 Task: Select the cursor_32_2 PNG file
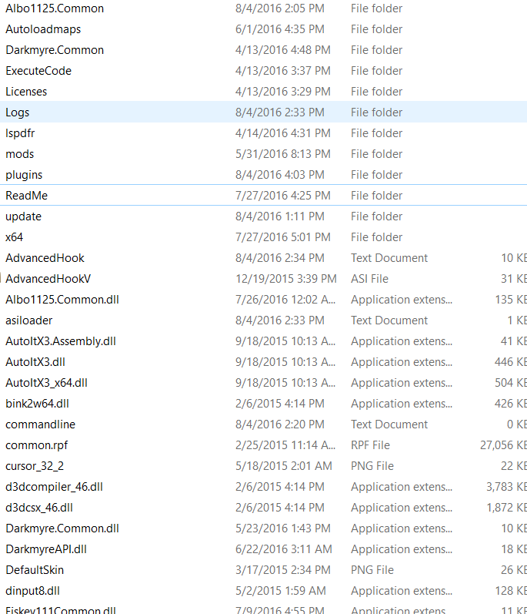[x=35, y=466]
